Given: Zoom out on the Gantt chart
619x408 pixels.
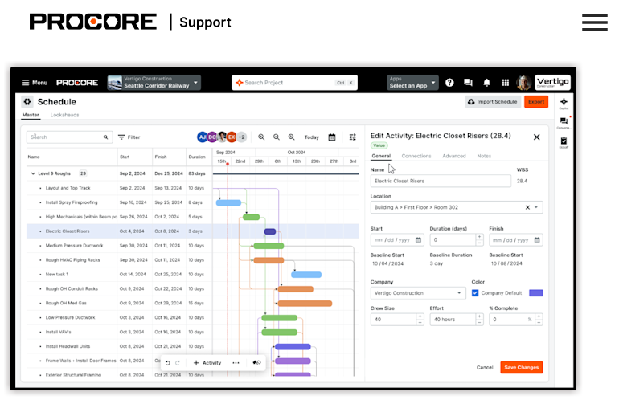Looking at the screenshot, I should click(277, 137).
